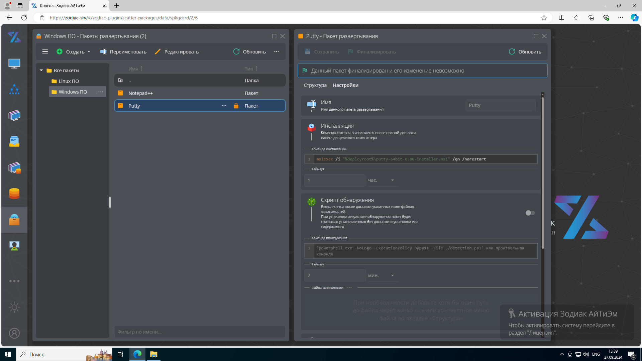Close the Putty package panel
The width and height of the screenshot is (642, 361).
click(544, 36)
